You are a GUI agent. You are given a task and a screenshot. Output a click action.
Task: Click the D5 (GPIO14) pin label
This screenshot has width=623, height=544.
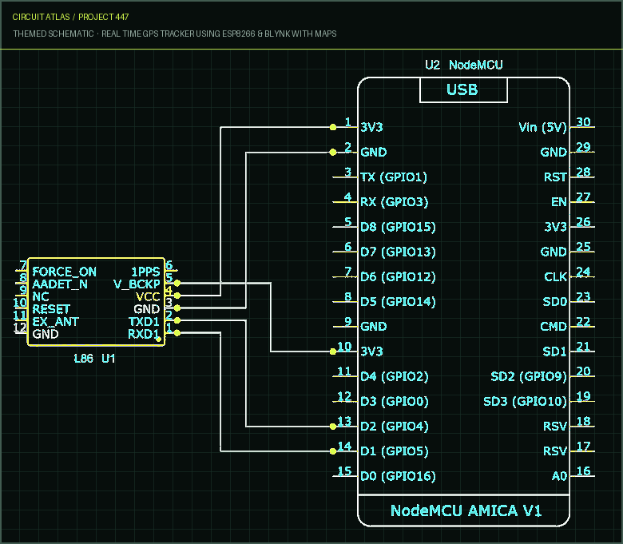pos(398,302)
